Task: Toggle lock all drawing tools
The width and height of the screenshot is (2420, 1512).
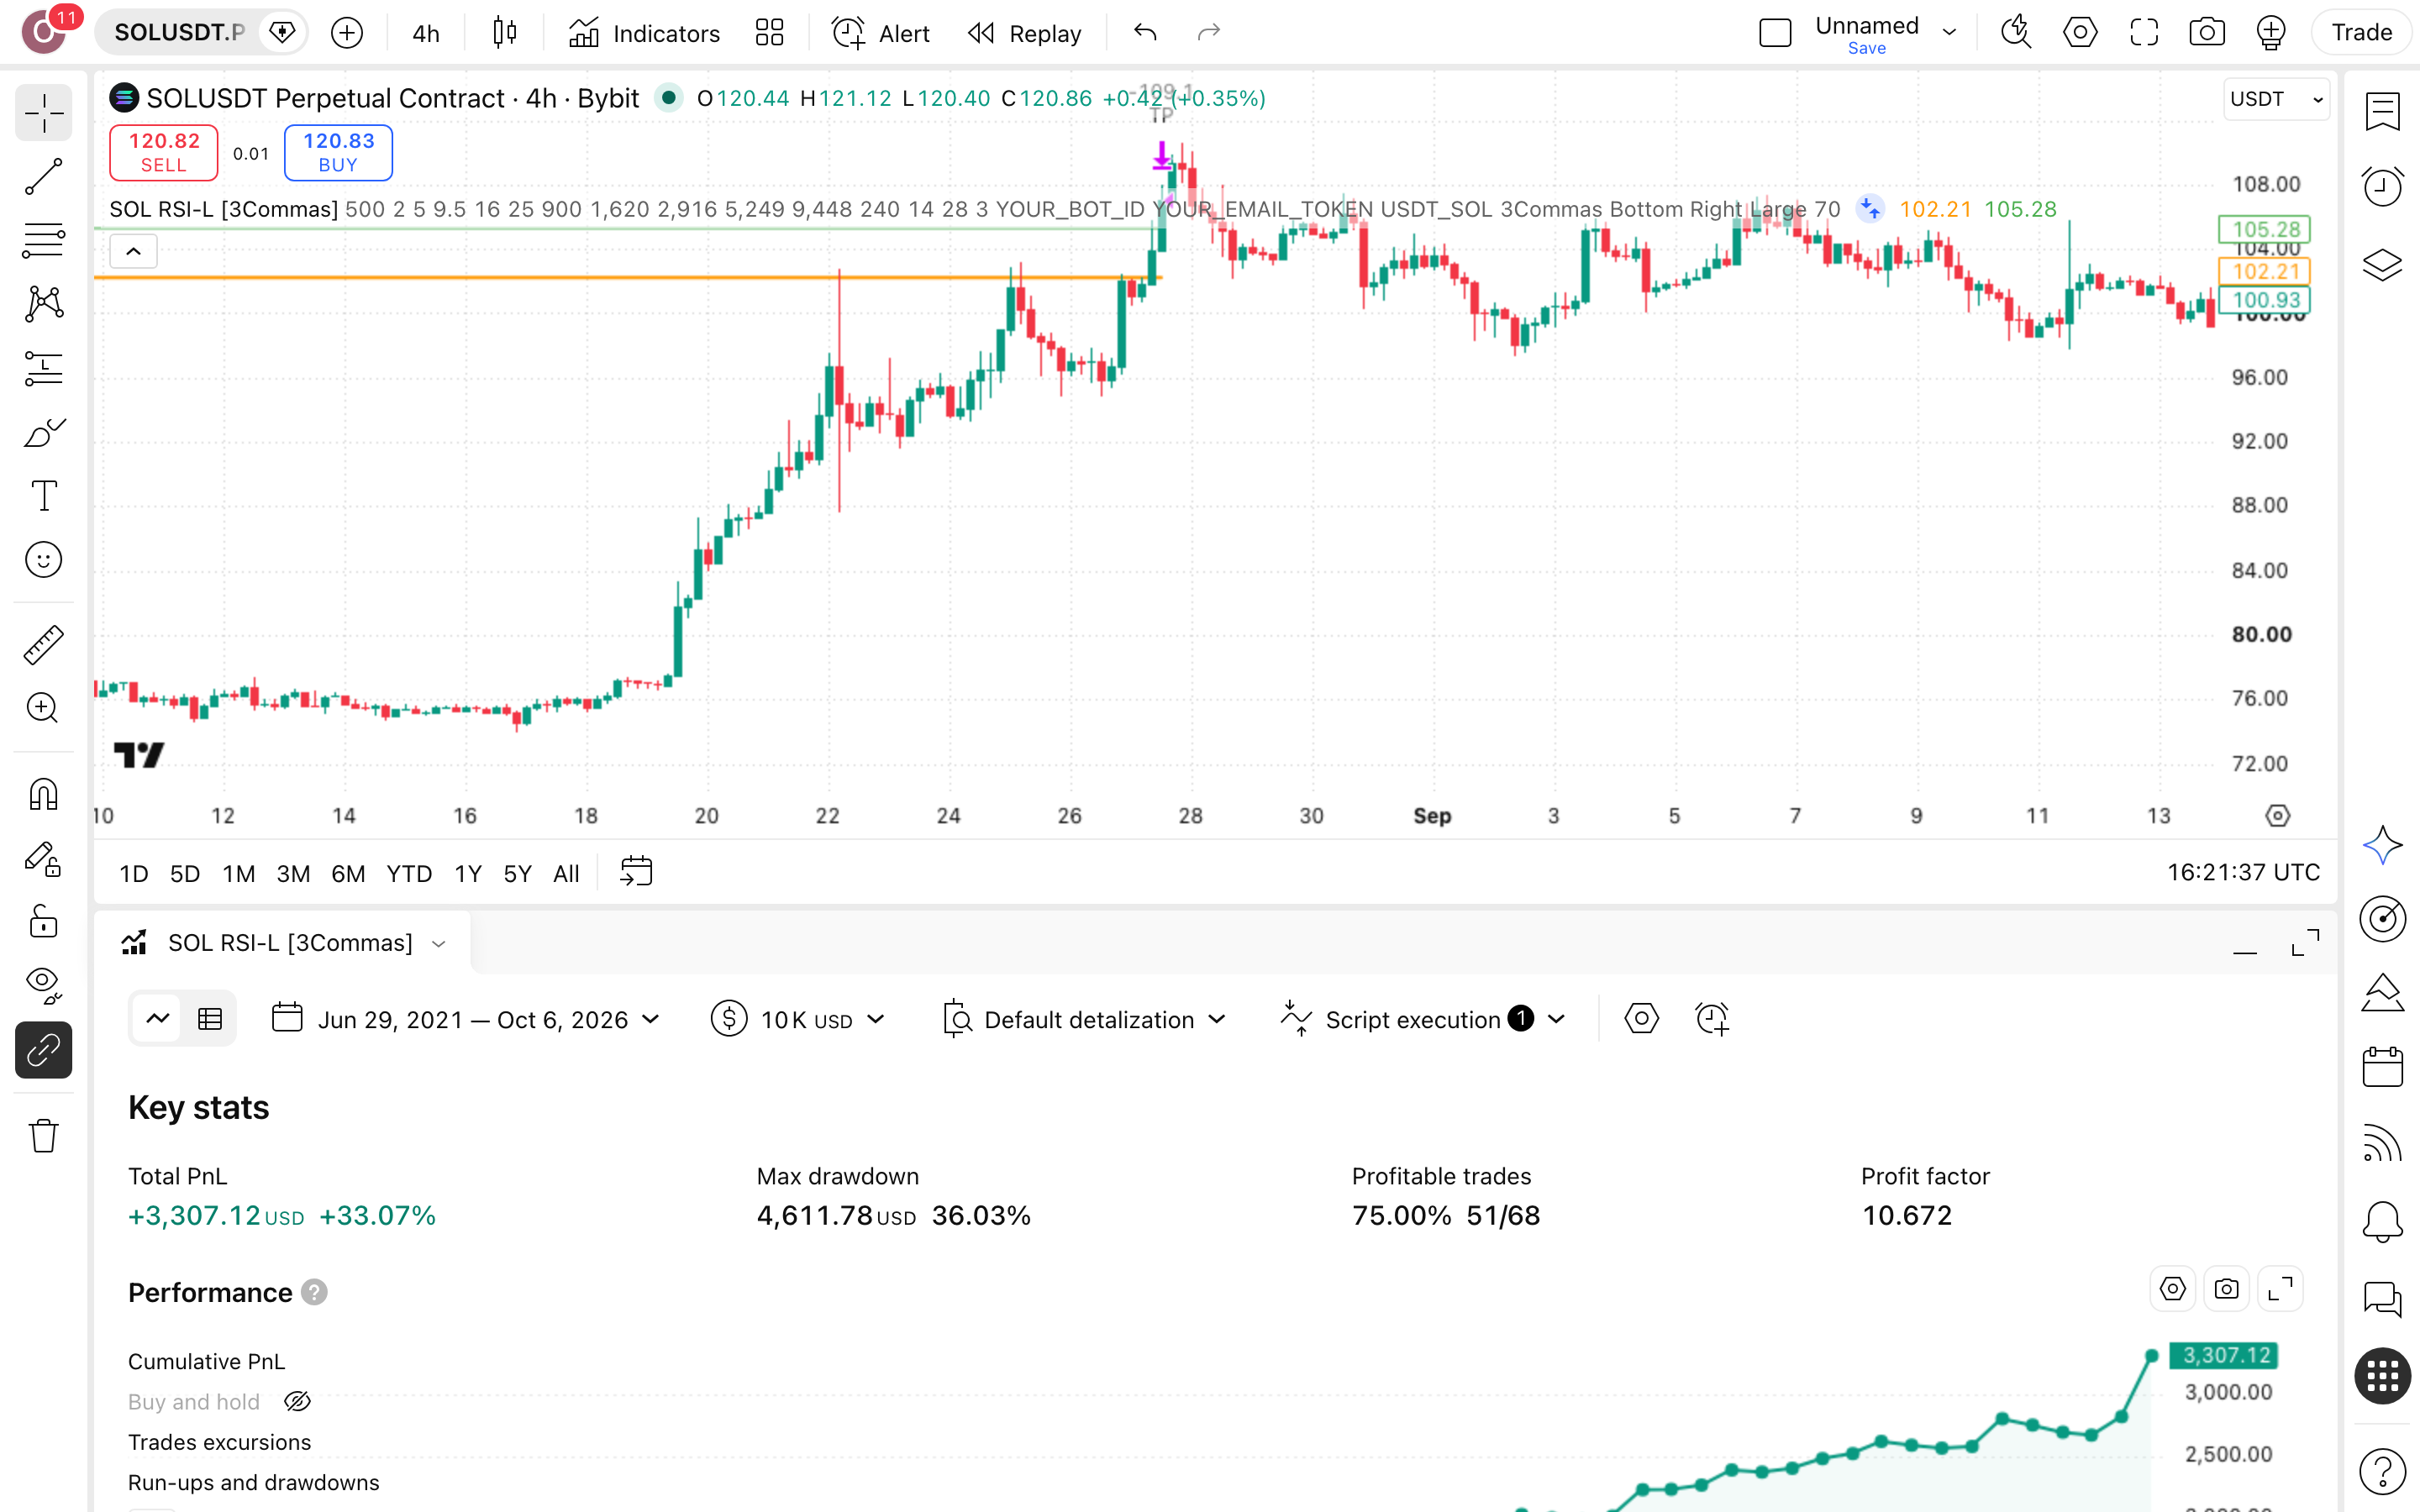Action: click(43, 922)
